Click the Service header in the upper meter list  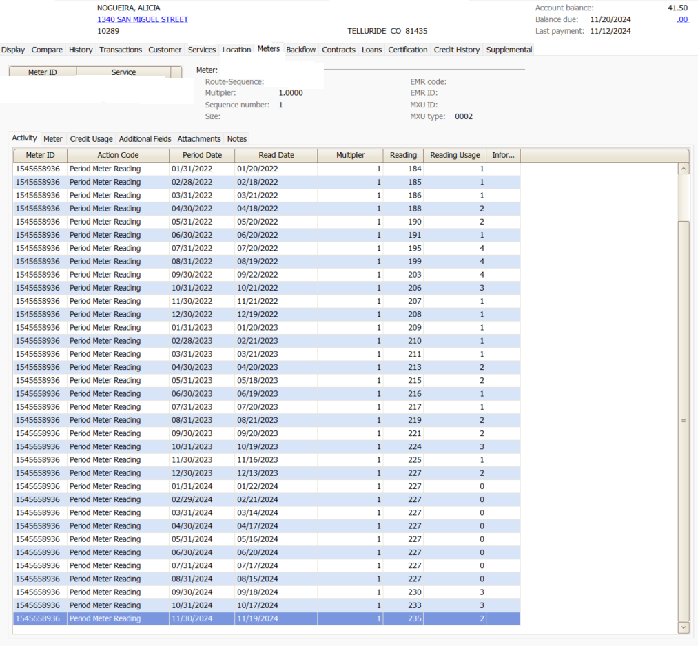tap(123, 72)
